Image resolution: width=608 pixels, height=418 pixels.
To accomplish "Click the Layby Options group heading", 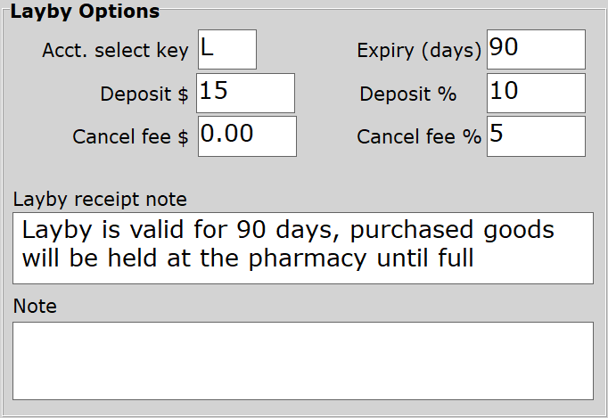I will pyautogui.click(x=85, y=12).
